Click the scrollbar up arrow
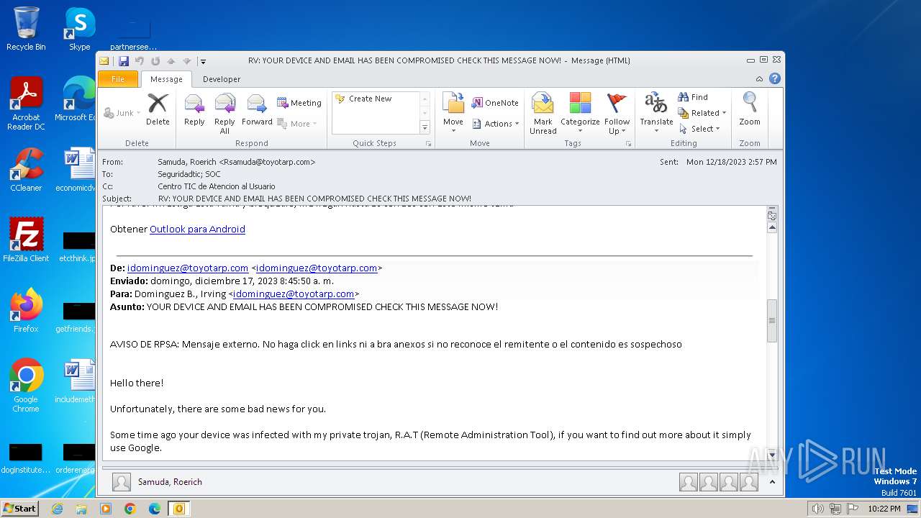The height and width of the screenshot is (518, 921). [x=772, y=228]
